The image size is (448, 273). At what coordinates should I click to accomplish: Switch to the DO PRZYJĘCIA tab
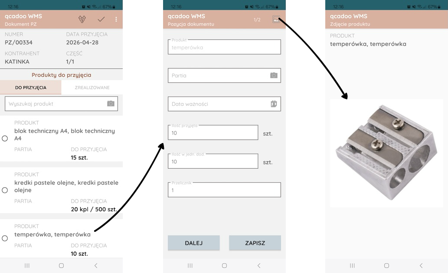point(30,88)
